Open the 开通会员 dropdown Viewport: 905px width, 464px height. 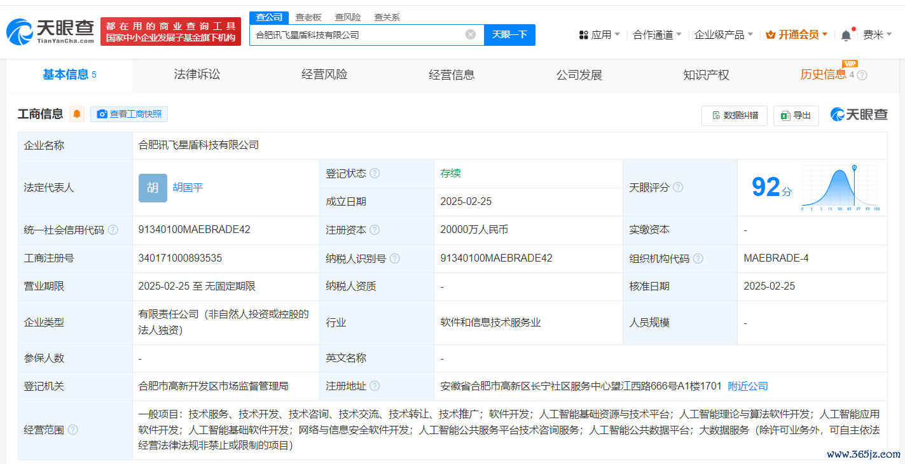797,35
